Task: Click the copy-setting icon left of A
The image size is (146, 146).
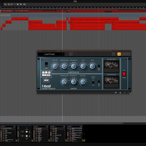Action: (x=114, y=54)
